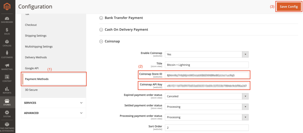Screen dimensions: 303x133
Task: Select Shipping Settings in settings list
Action: point(36,36)
